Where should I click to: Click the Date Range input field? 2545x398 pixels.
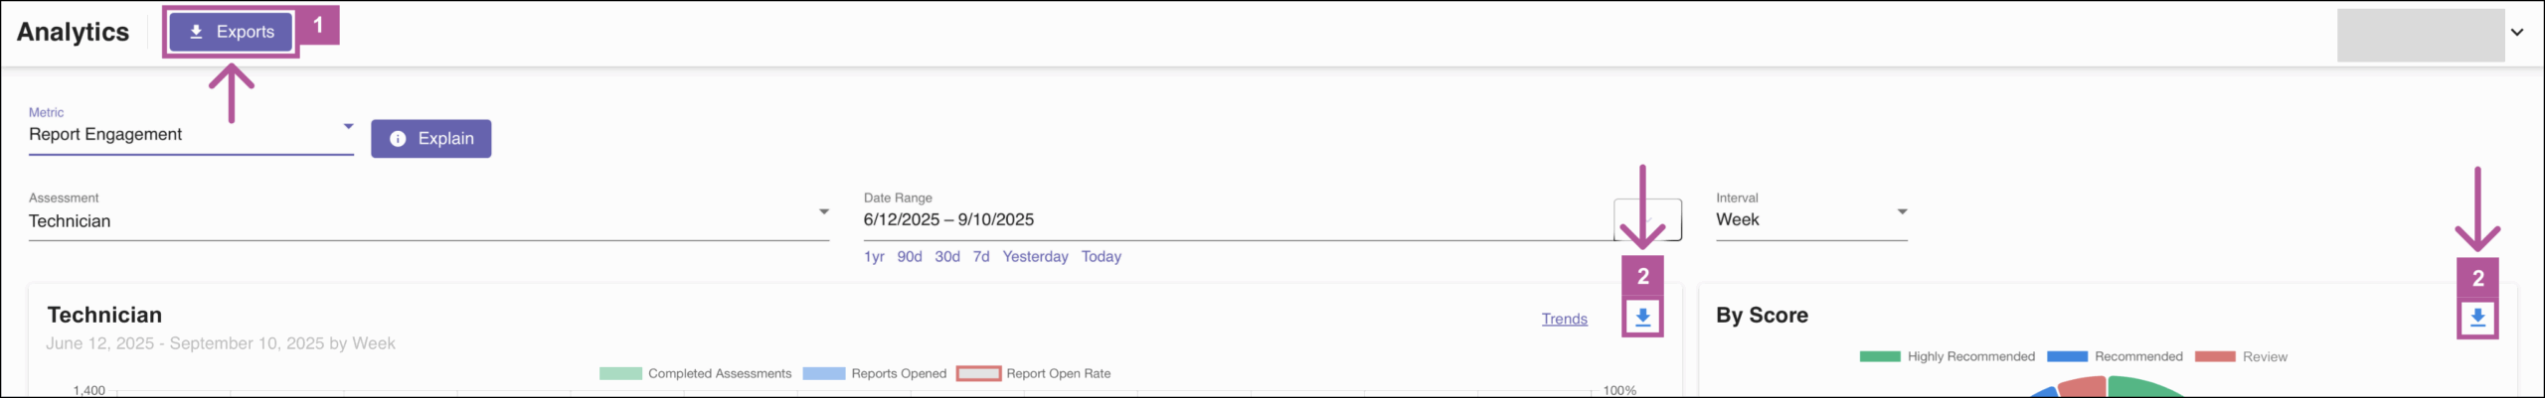1193,219
